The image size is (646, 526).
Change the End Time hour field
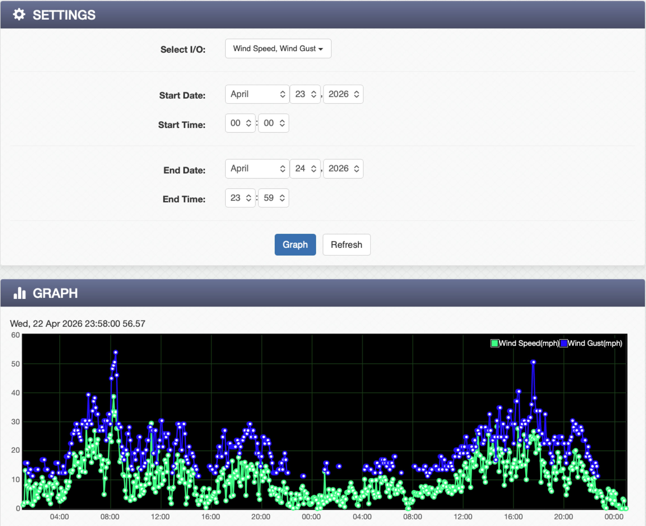point(240,198)
